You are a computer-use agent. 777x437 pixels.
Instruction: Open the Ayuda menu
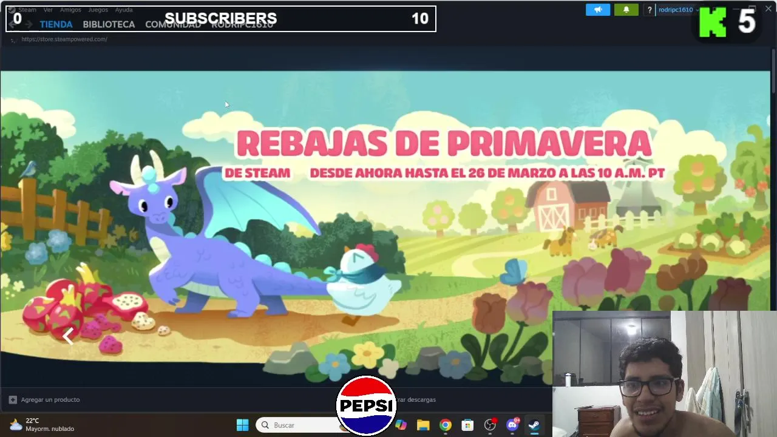point(124,10)
